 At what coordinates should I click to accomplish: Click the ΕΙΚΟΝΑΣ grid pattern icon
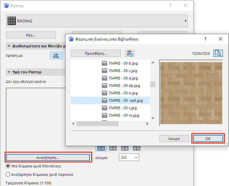click(x=11, y=21)
